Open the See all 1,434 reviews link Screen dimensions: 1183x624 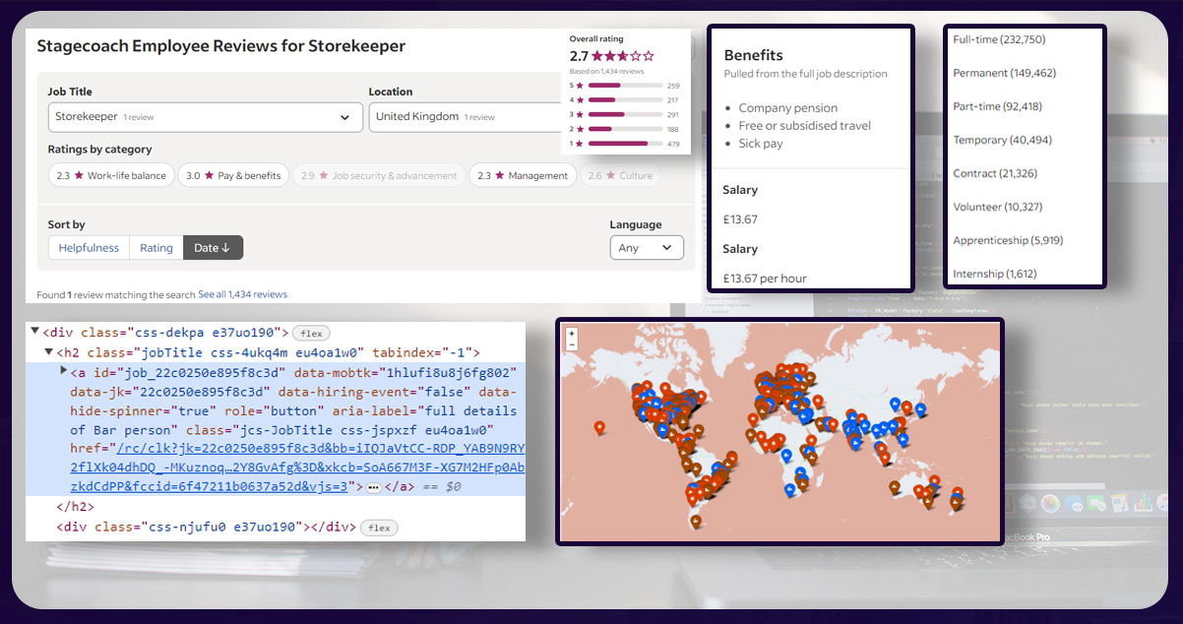243,294
